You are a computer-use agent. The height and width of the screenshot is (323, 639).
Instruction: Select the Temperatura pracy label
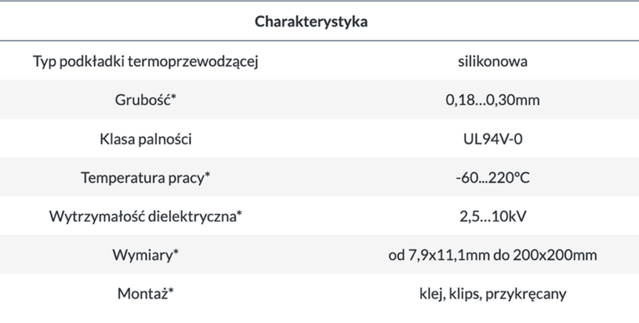coord(142,177)
